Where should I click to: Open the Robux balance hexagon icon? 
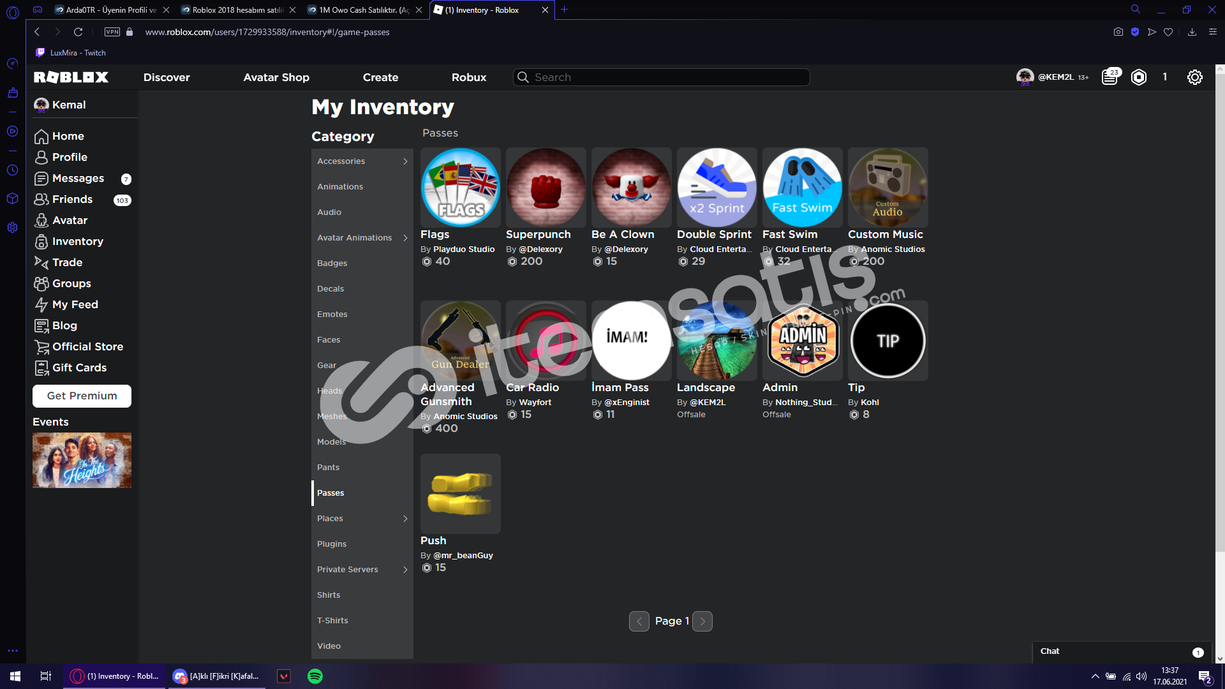[1139, 77]
